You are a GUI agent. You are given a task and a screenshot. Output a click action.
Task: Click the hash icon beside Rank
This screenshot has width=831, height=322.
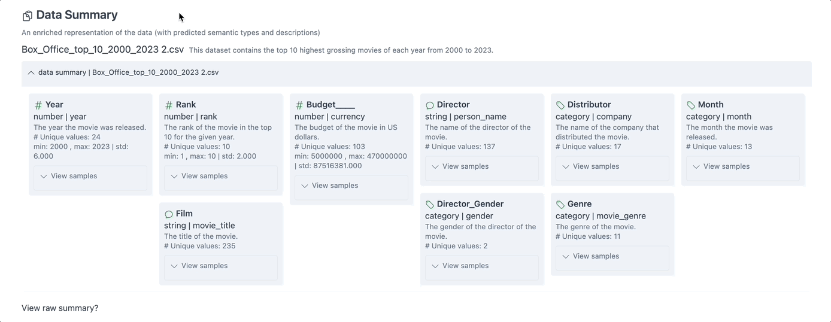(169, 105)
